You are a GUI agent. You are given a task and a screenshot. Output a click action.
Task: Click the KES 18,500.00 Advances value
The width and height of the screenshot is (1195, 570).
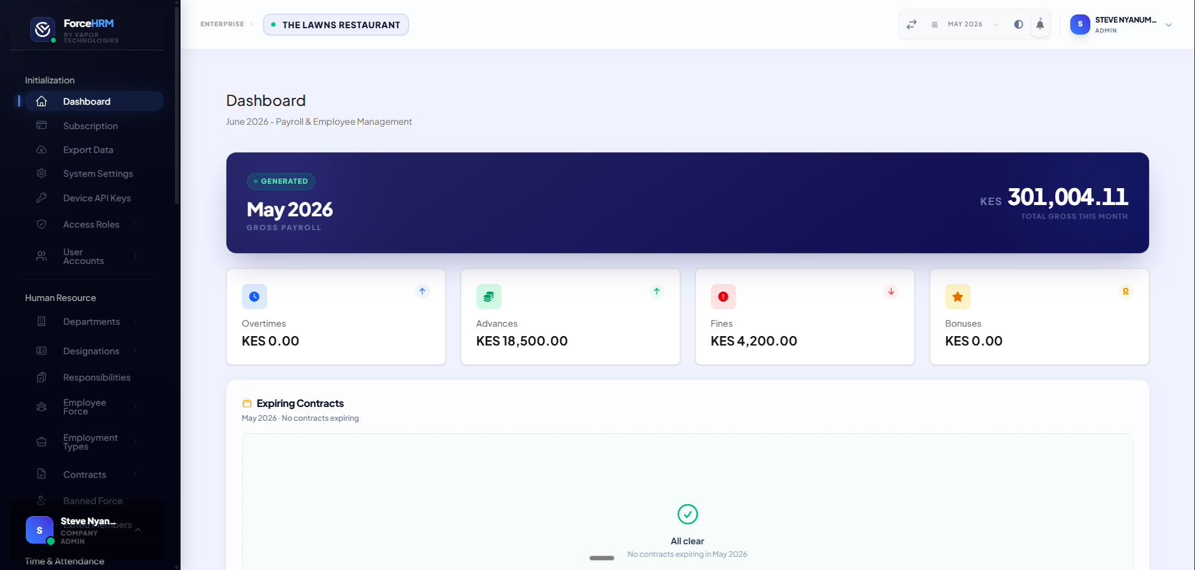coord(522,340)
